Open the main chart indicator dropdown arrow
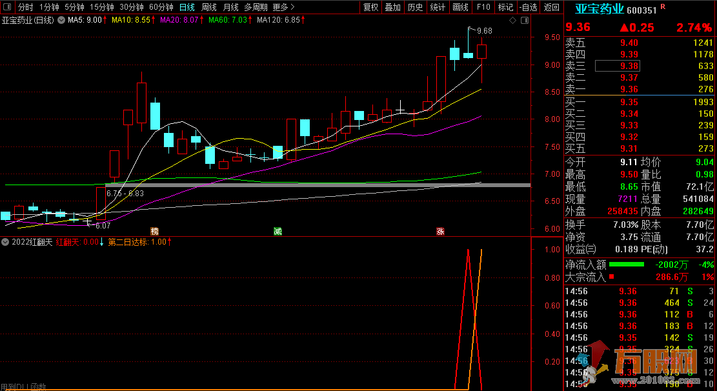This screenshot has height=391, width=717. 61,21
